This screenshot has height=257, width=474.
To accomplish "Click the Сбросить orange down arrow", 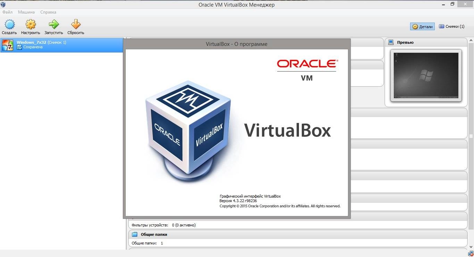I will 76,24.
